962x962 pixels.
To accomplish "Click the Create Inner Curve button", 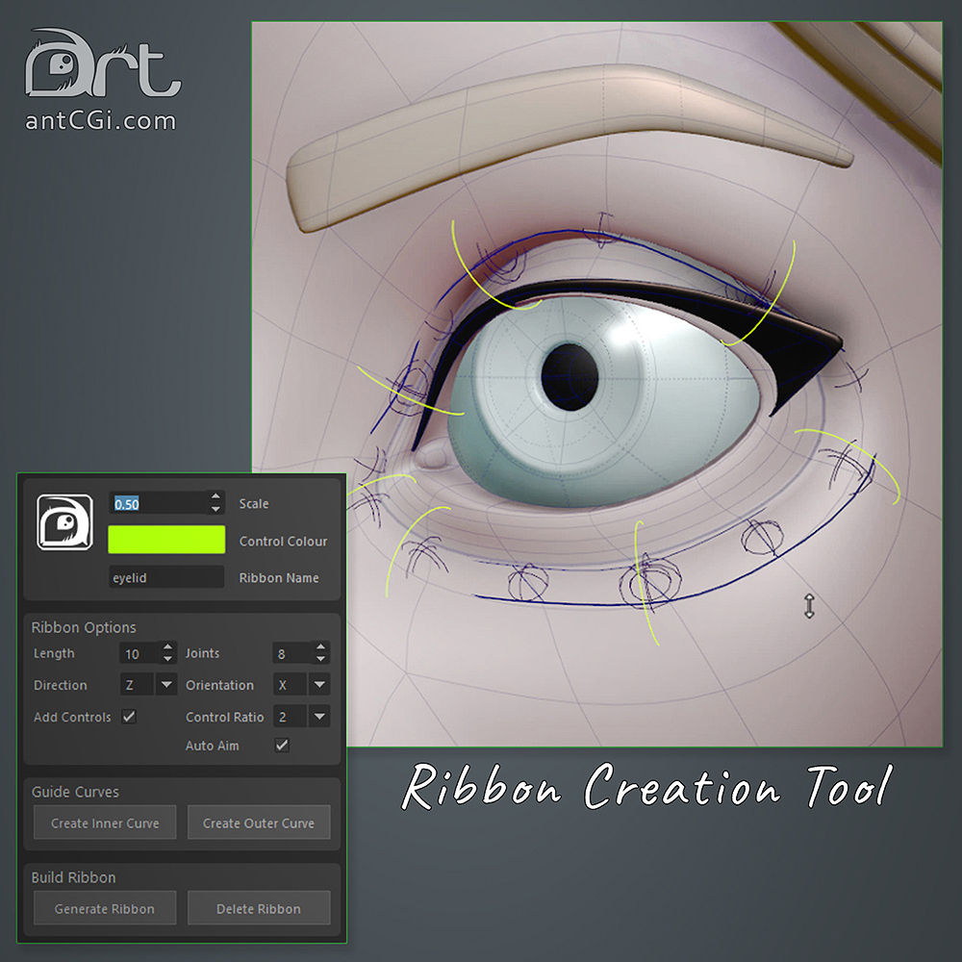I will 105,823.
